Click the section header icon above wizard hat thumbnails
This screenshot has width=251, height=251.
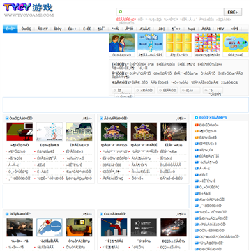click(101, 119)
